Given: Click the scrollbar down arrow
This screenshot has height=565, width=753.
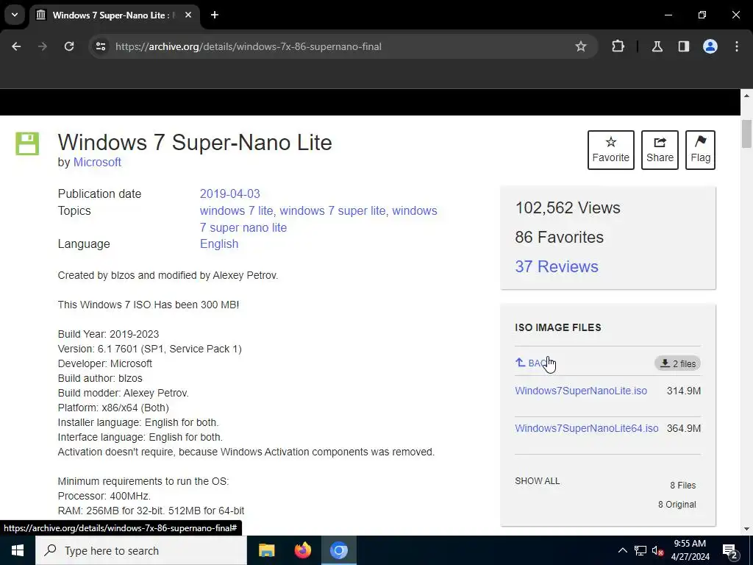Looking at the screenshot, I should coord(746,529).
